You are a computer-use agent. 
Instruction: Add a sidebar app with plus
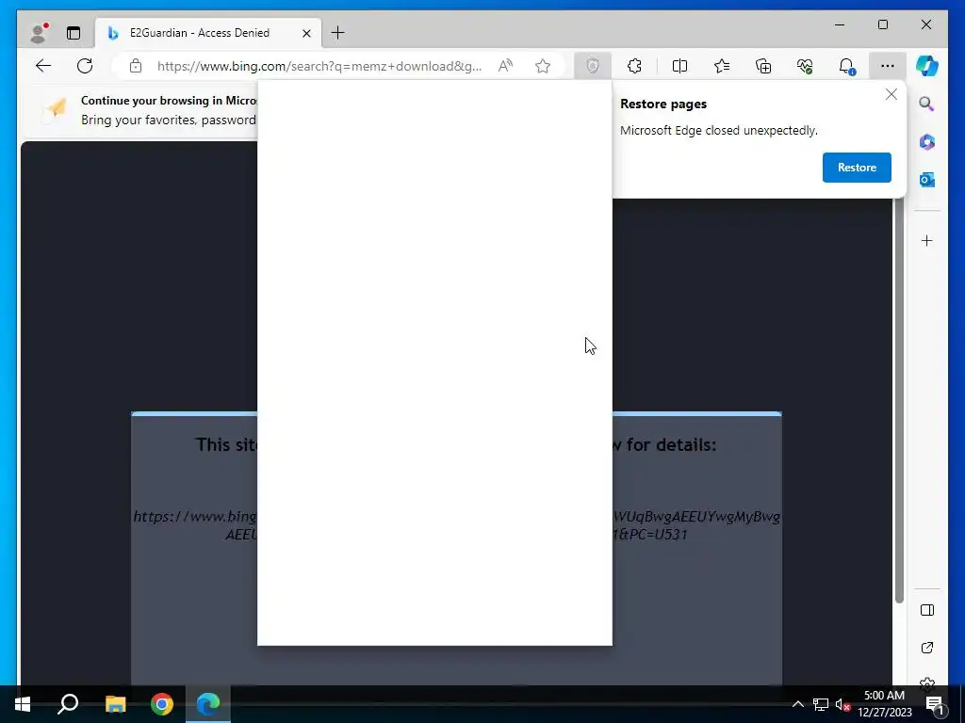tap(927, 240)
